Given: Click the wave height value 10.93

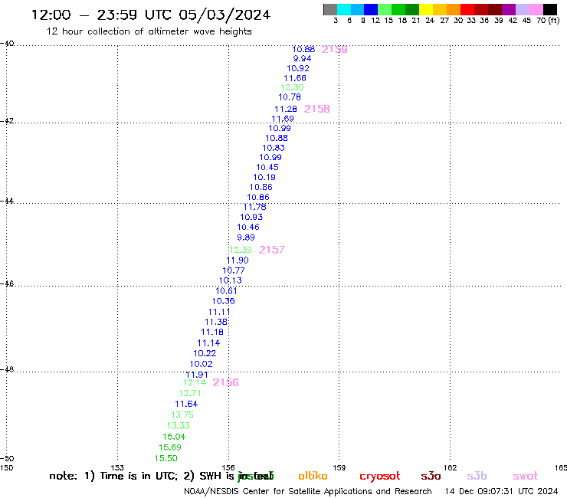Looking at the screenshot, I should click(251, 217).
